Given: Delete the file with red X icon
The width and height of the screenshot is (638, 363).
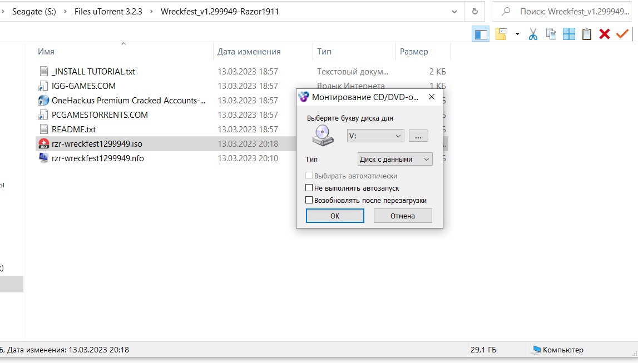Looking at the screenshot, I should [605, 34].
